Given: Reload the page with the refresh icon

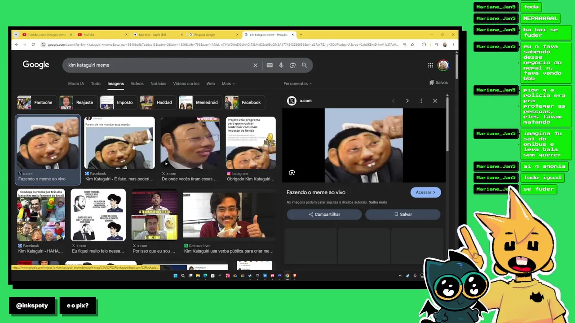Looking at the screenshot, I should [33, 44].
